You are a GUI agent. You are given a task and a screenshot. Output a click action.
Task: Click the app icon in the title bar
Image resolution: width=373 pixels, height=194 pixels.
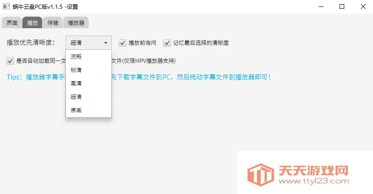6,6
